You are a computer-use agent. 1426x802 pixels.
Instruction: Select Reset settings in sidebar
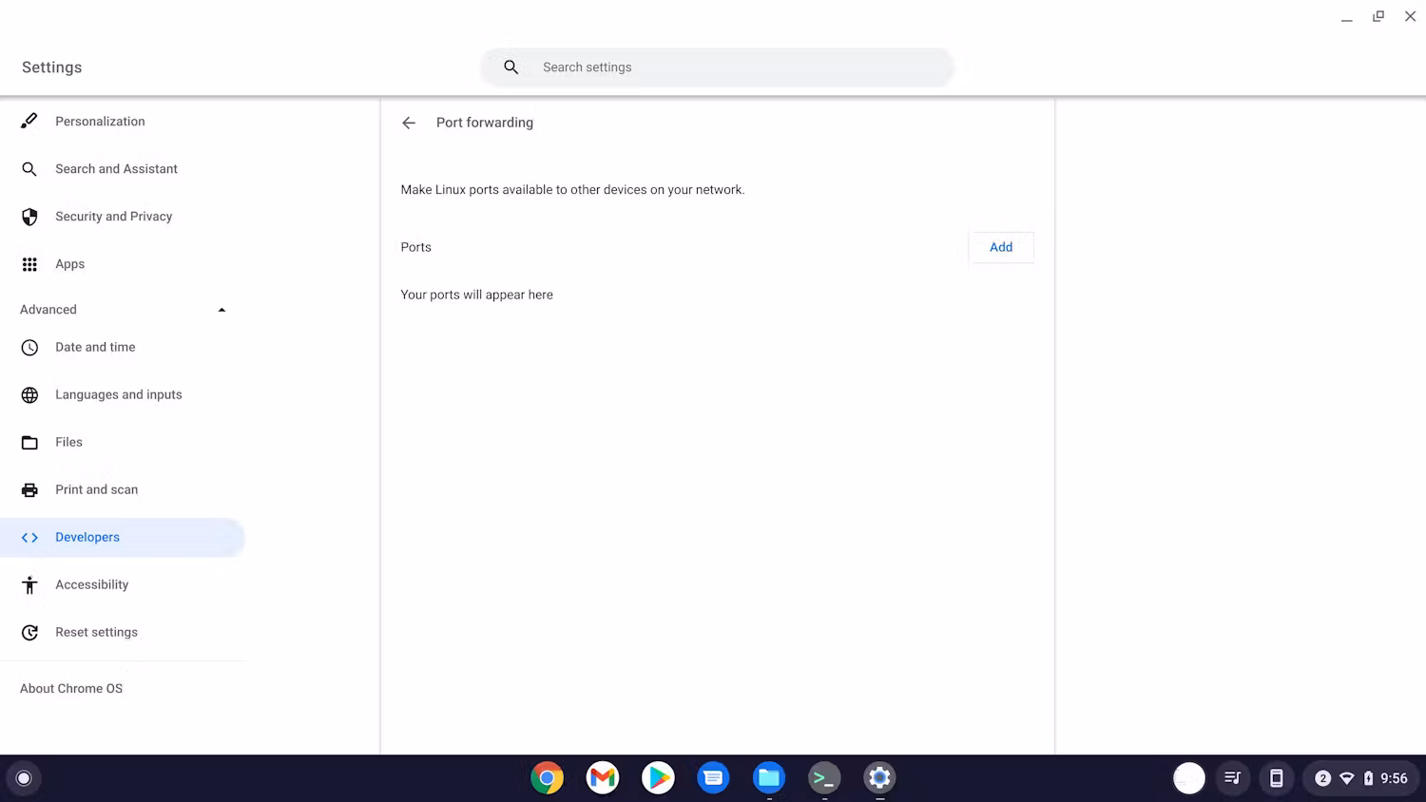point(96,632)
